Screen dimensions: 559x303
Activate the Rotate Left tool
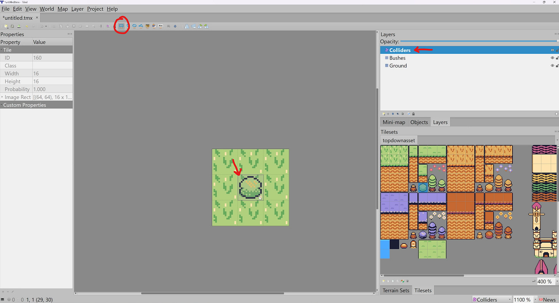200,26
